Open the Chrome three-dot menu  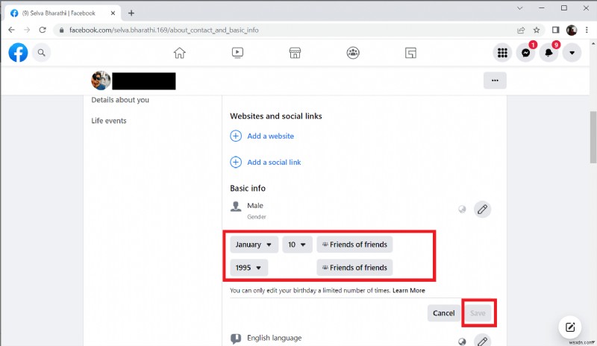pos(587,30)
